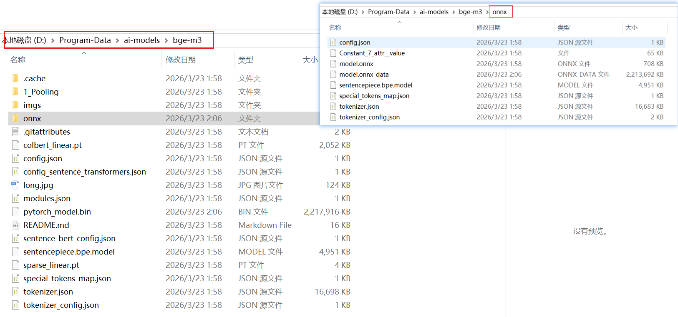Select the README.md file name
The height and width of the screenshot is (317, 678).
coord(46,225)
